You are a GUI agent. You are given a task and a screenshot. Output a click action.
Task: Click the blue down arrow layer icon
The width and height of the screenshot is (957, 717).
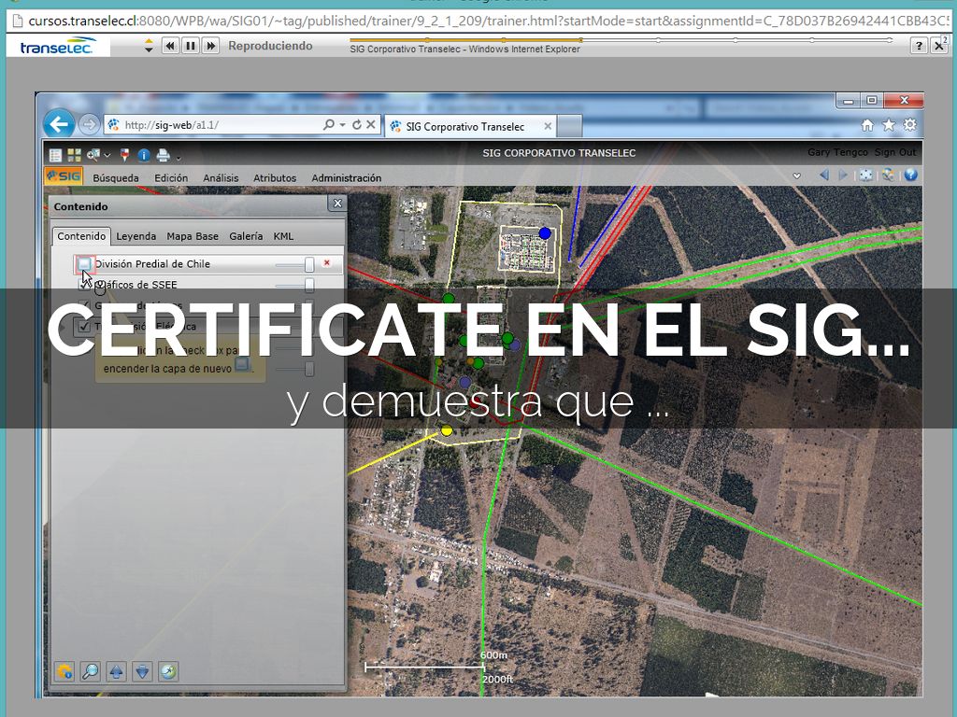click(142, 670)
